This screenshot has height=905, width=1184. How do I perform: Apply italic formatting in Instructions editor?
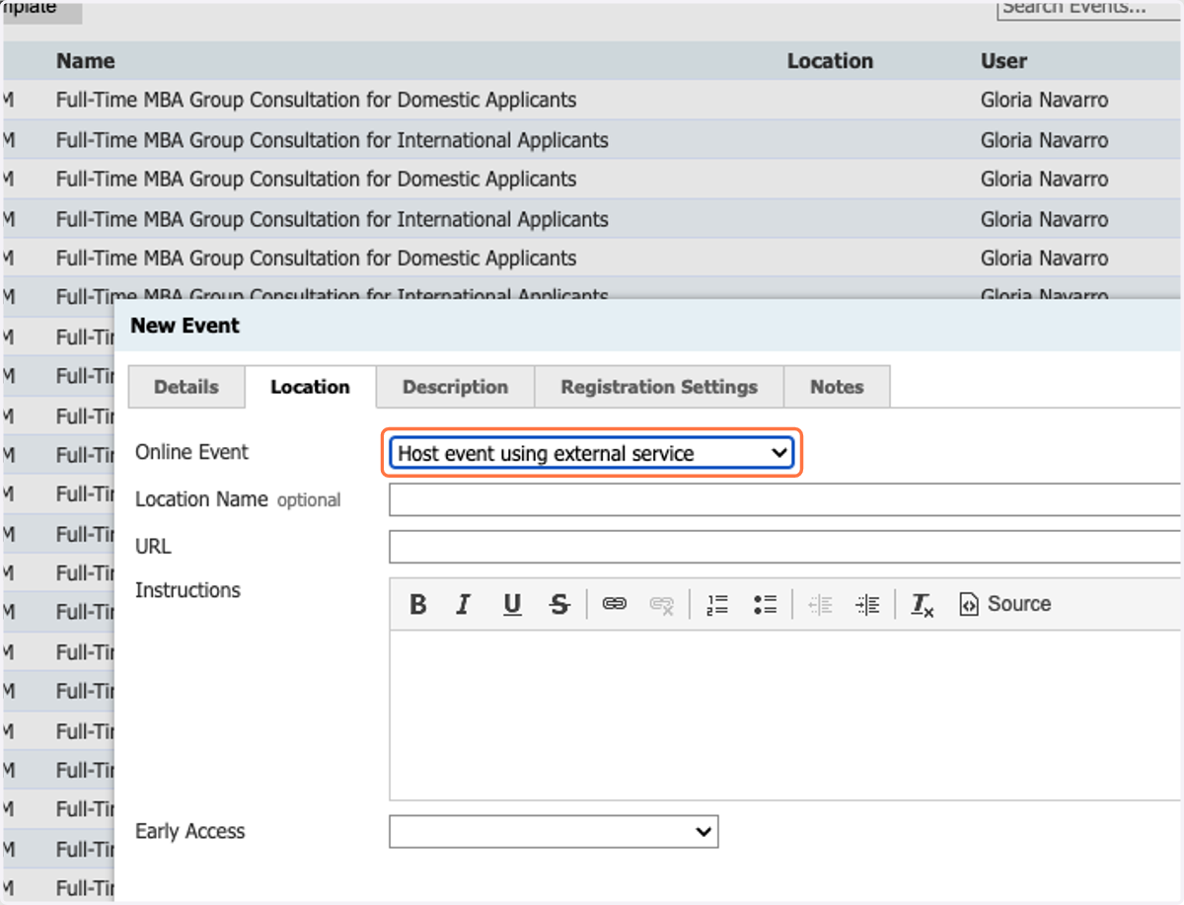pos(464,604)
